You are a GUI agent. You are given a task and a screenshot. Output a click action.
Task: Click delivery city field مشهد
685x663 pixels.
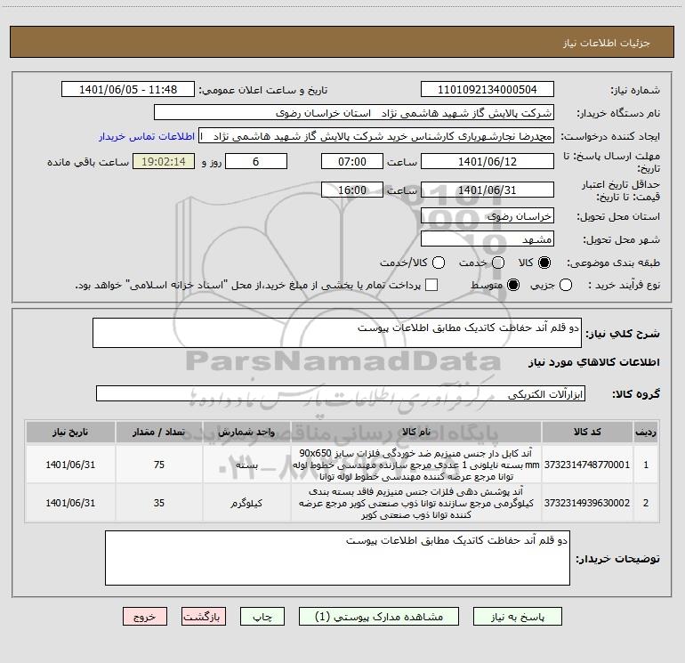[488, 239]
